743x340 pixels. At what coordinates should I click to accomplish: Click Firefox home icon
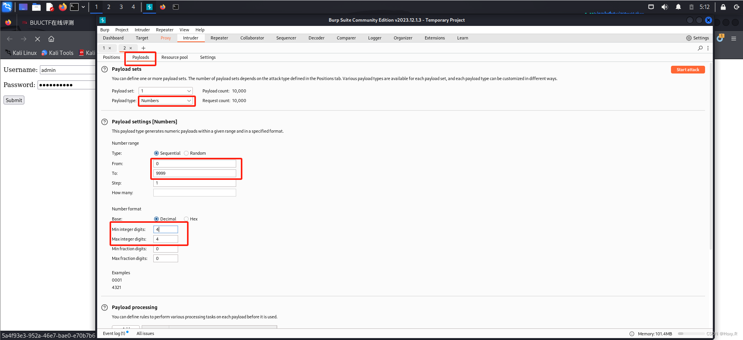51,39
